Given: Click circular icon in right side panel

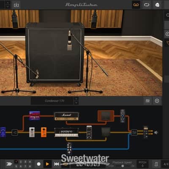Looking at the screenshot, I should [x=167, y=34].
